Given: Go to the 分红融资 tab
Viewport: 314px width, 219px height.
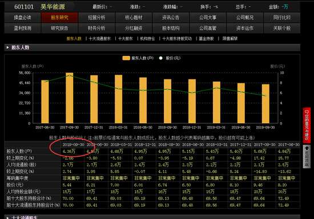Looking at the screenshot, I should [x=134, y=28].
